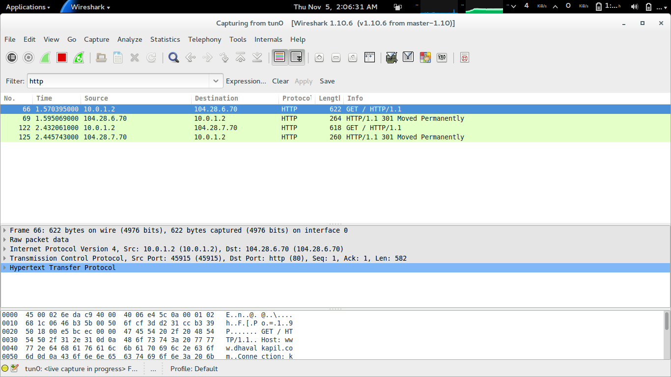Open the Telephony menu

point(204,39)
